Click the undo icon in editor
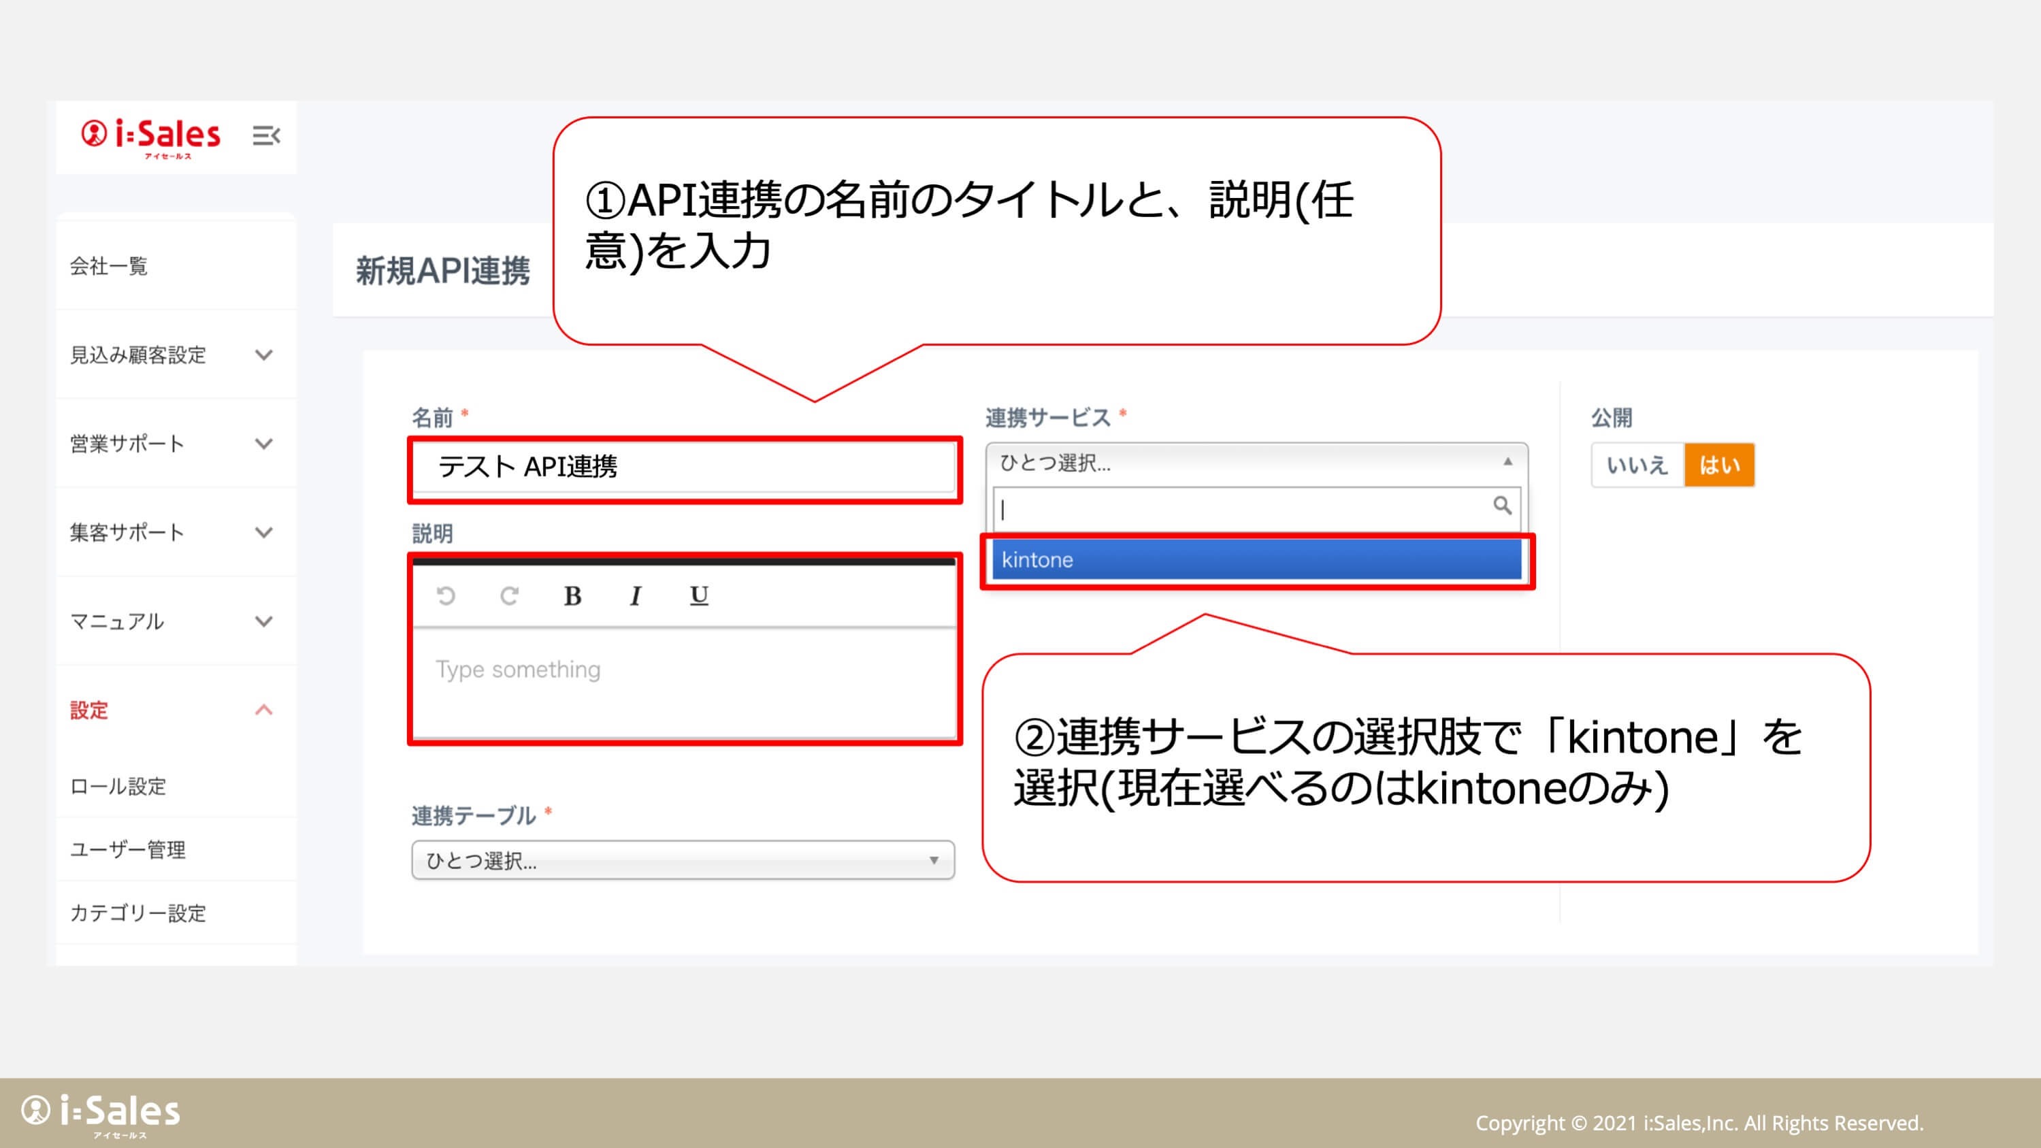 tap(446, 596)
